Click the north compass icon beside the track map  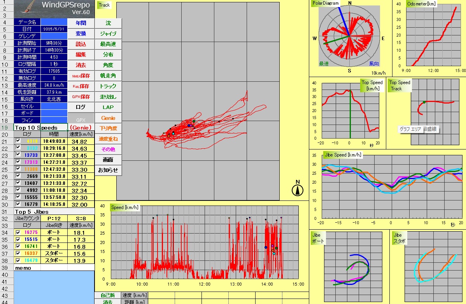(x=298, y=190)
